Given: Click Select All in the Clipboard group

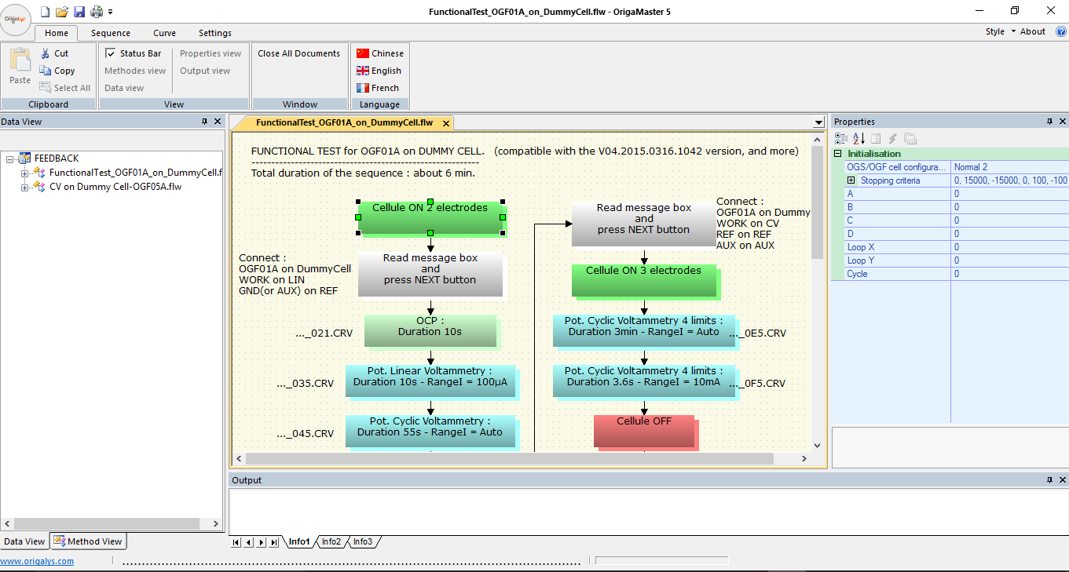Looking at the screenshot, I should (64, 88).
